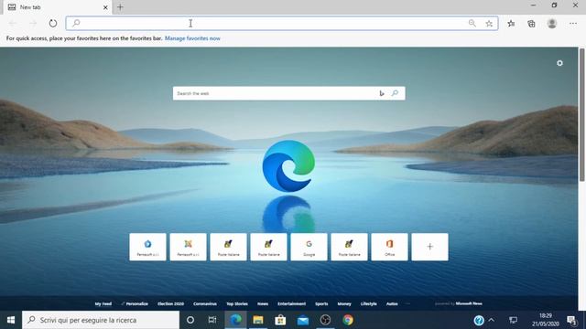Image resolution: width=586 pixels, height=329 pixels.
Task: Add this page to favorites star
Action: pyautogui.click(x=489, y=24)
